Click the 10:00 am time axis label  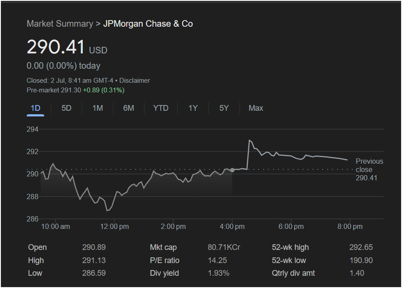click(x=56, y=227)
